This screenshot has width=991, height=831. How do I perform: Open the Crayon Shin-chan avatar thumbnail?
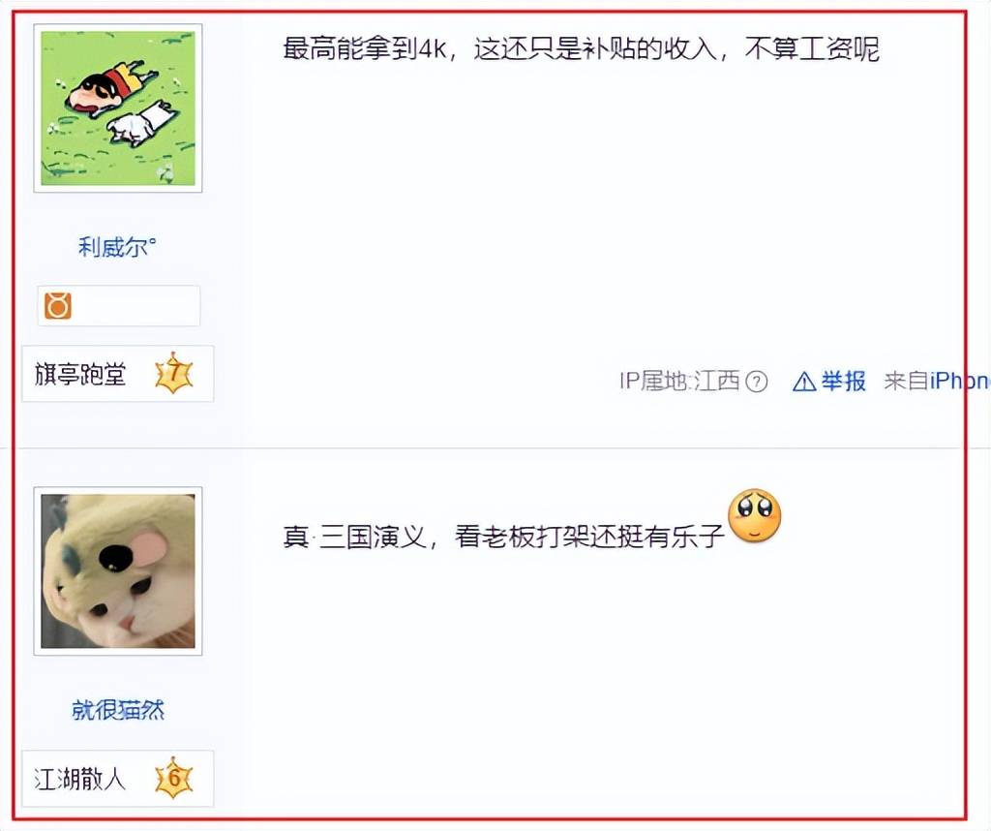[117, 108]
